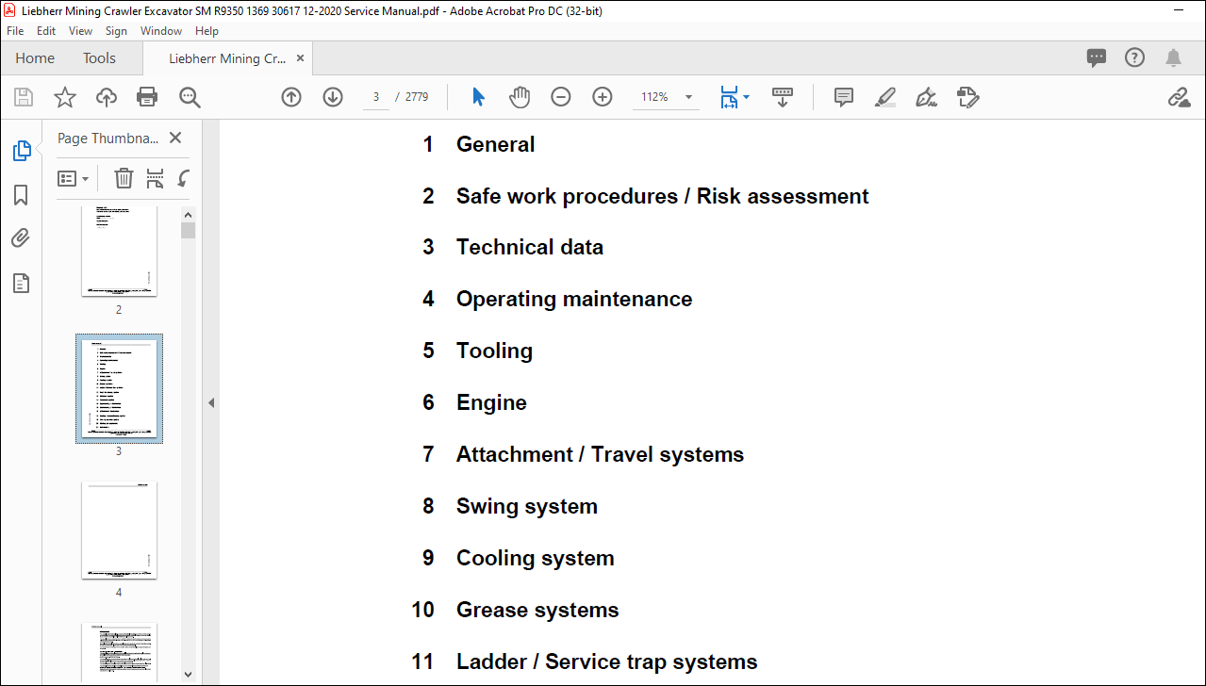Click the 'Technical data' entry
The height and width of the screenshot is (686, 1206).
530,247
